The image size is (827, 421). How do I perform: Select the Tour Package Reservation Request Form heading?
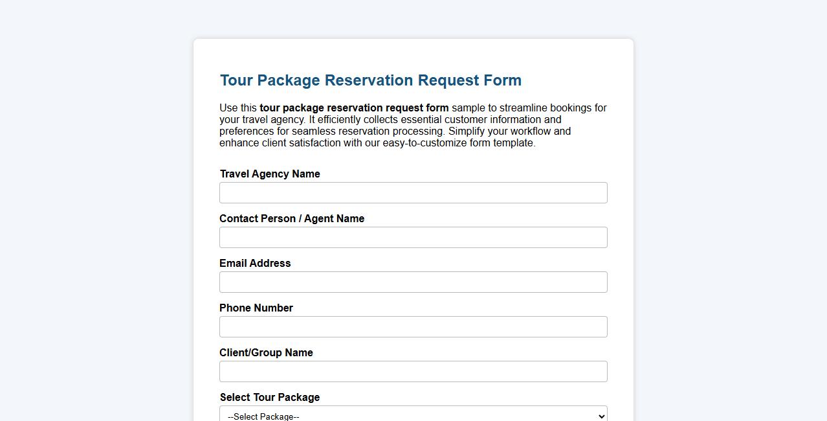[x=370, y=80]
